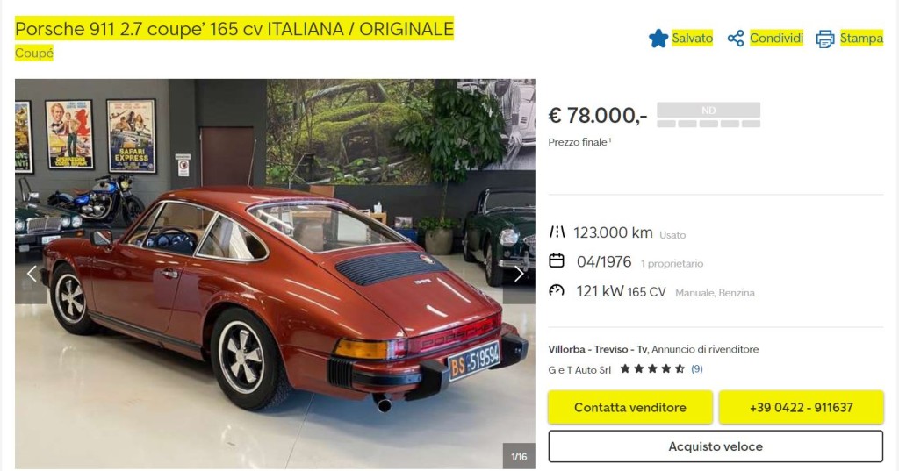The image size is (899, 471).
Task: Click the printer icon beside Stampa
Action: point(825,39)
